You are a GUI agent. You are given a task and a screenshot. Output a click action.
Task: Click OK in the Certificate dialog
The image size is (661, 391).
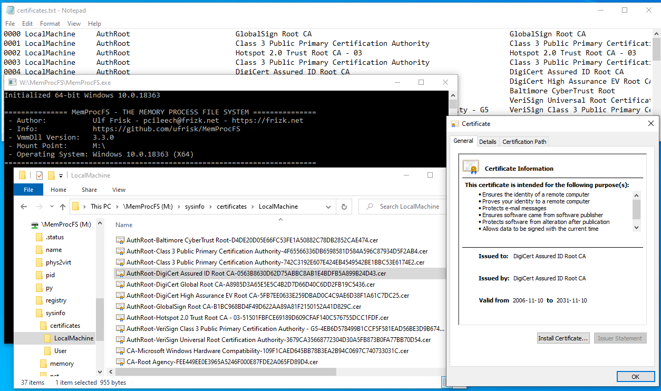635,377
